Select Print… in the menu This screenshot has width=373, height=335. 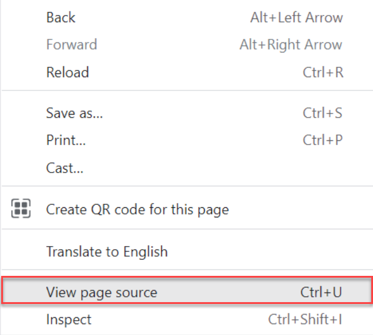click(x=187, y=140)
